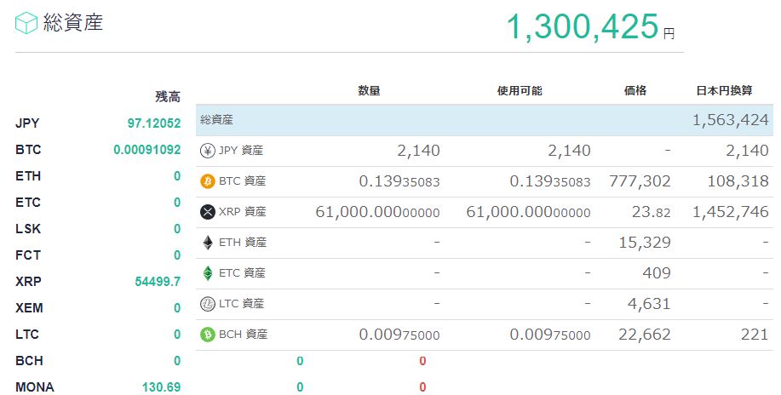
Task: Click the Ethereum diamond icon
Action: point(207,243)
